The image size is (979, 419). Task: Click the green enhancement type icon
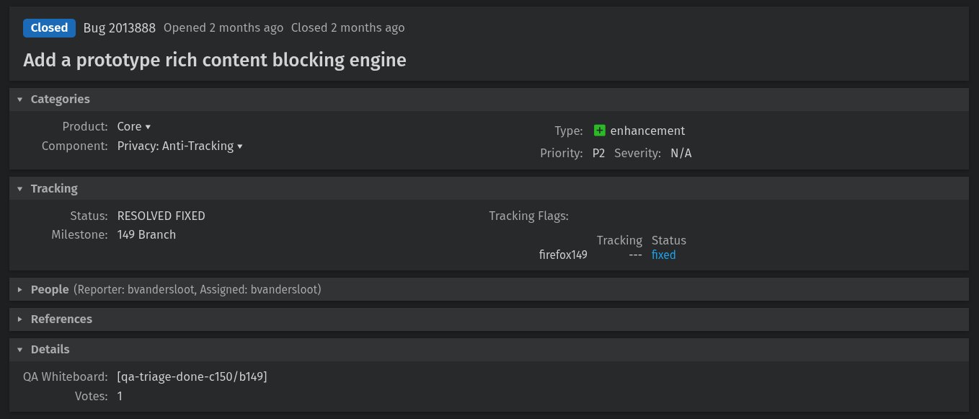click(x=598, y=131)
